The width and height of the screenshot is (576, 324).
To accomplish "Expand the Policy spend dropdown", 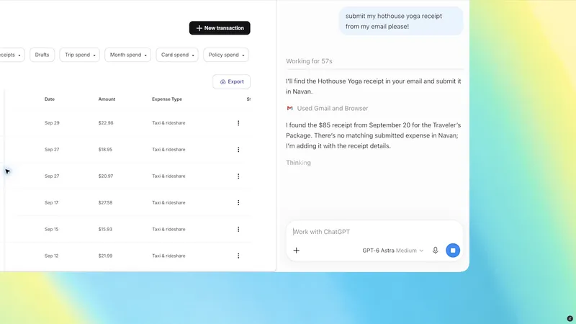I will (x=226, y=55).
